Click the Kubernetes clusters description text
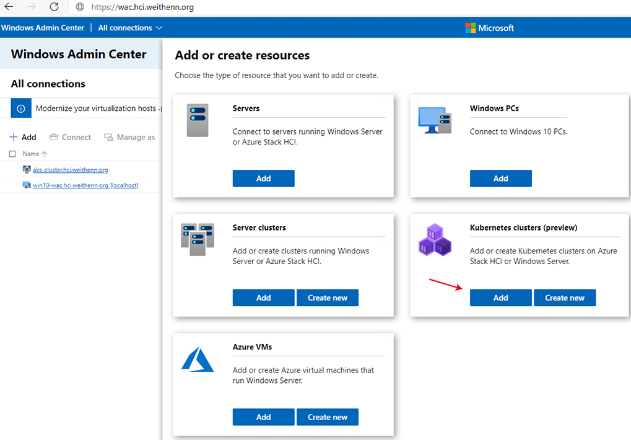 (543, 256)
